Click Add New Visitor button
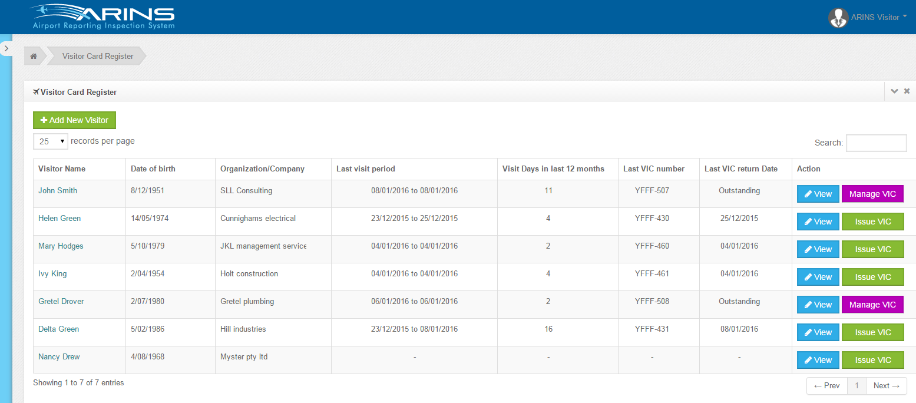 74,120
